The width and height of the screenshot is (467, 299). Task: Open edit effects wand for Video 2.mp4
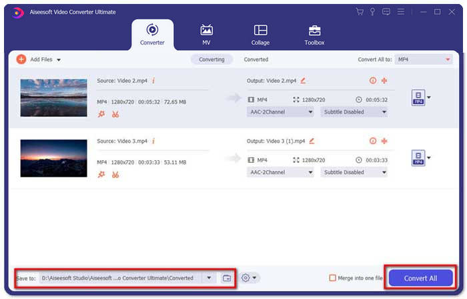[x=101, y=114]
